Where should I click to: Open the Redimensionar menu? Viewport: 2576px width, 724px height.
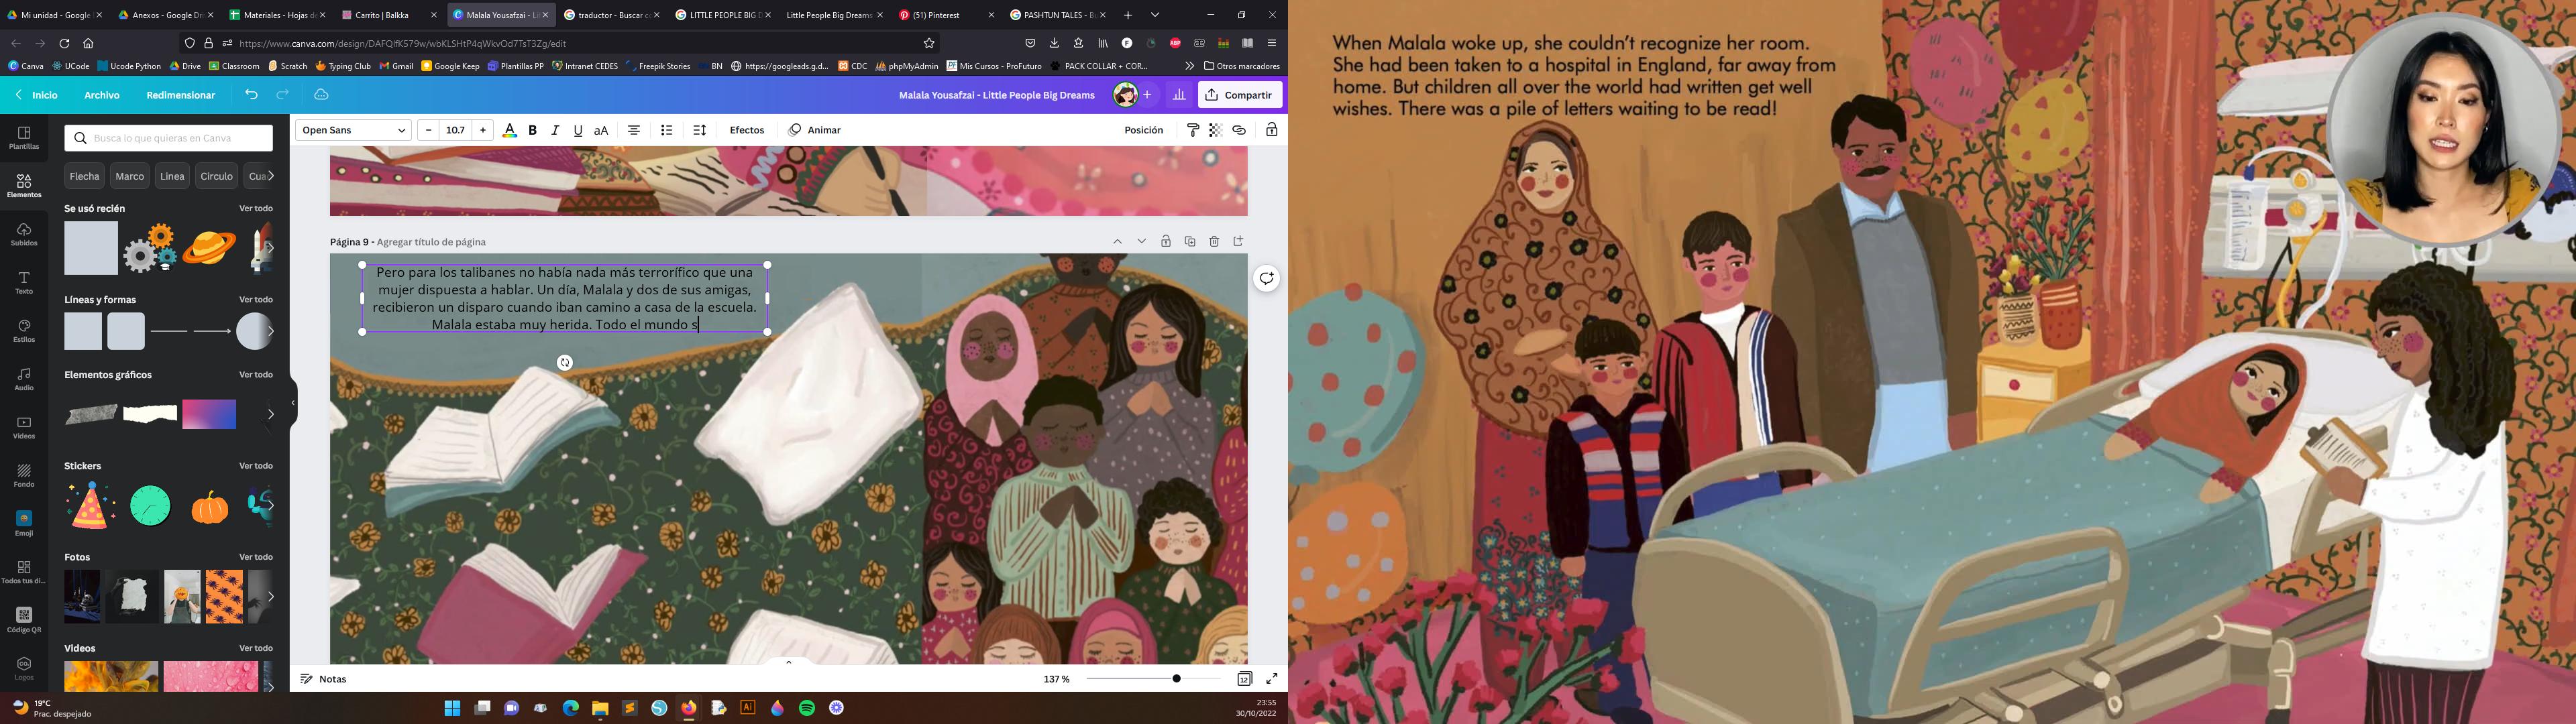coord(181,95)
